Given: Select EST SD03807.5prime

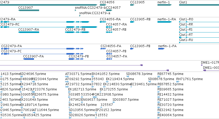Looking at the screenshot, I should tap(126, 100).
